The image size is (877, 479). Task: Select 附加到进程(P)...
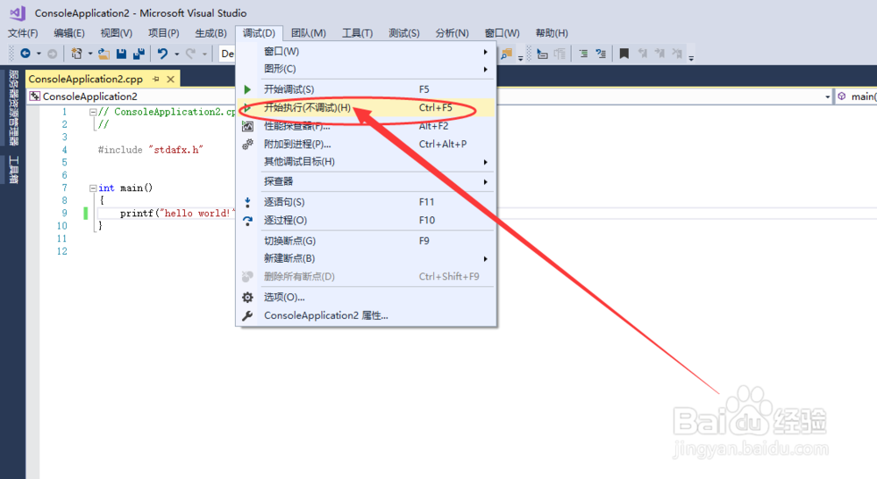[367, 144]
